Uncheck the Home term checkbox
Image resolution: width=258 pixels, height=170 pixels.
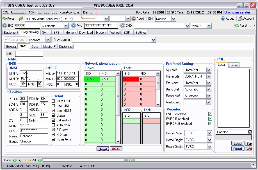pos(53,139)
